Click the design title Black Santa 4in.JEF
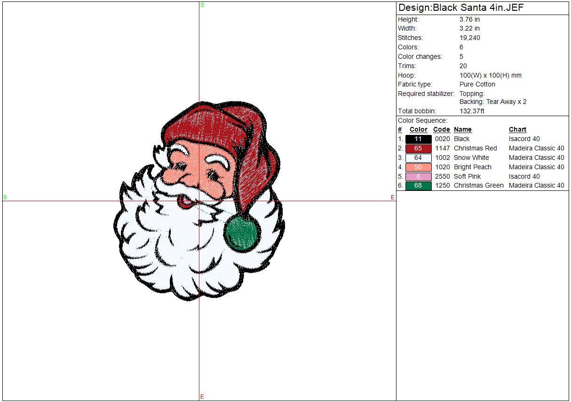The image size is (571, 402). click(x=461, y=8)
